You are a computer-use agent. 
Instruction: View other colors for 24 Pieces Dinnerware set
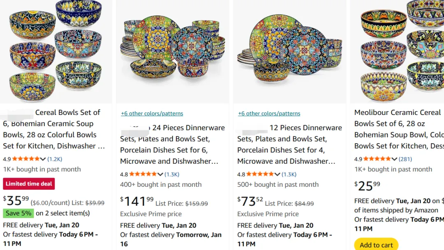pos(152,114)
